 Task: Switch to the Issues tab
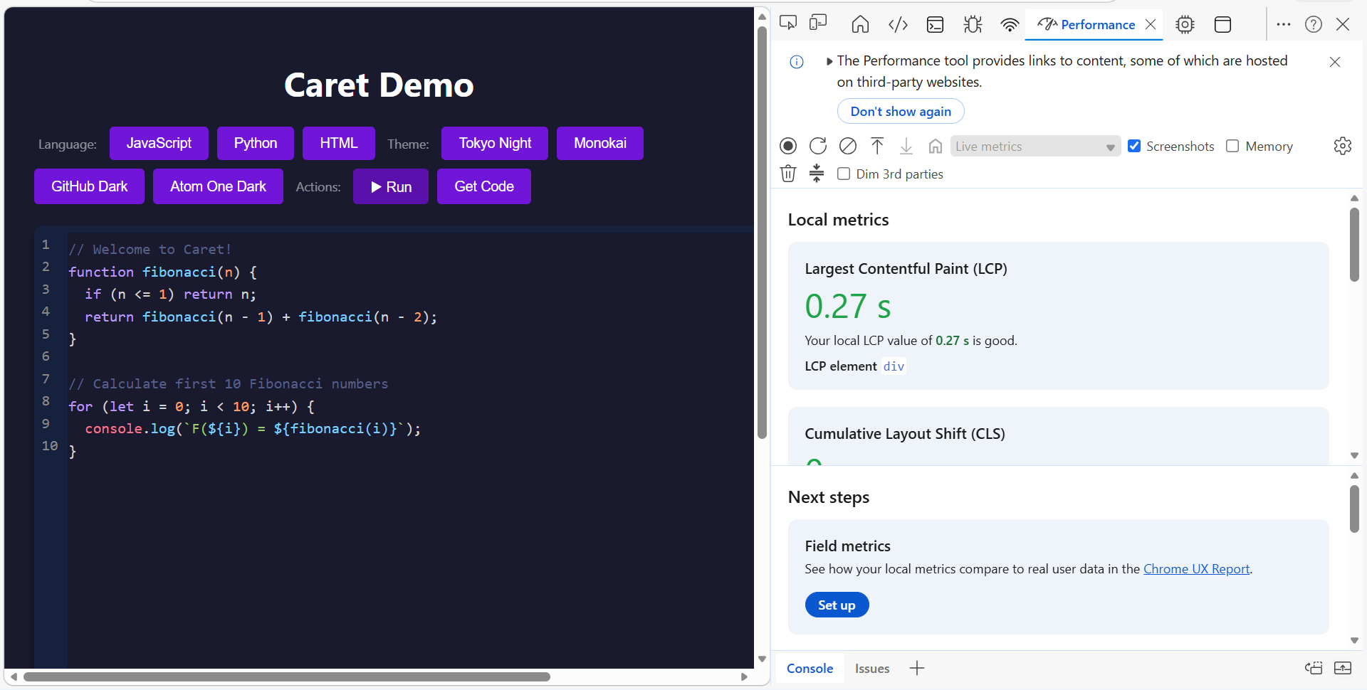[872, 669]
